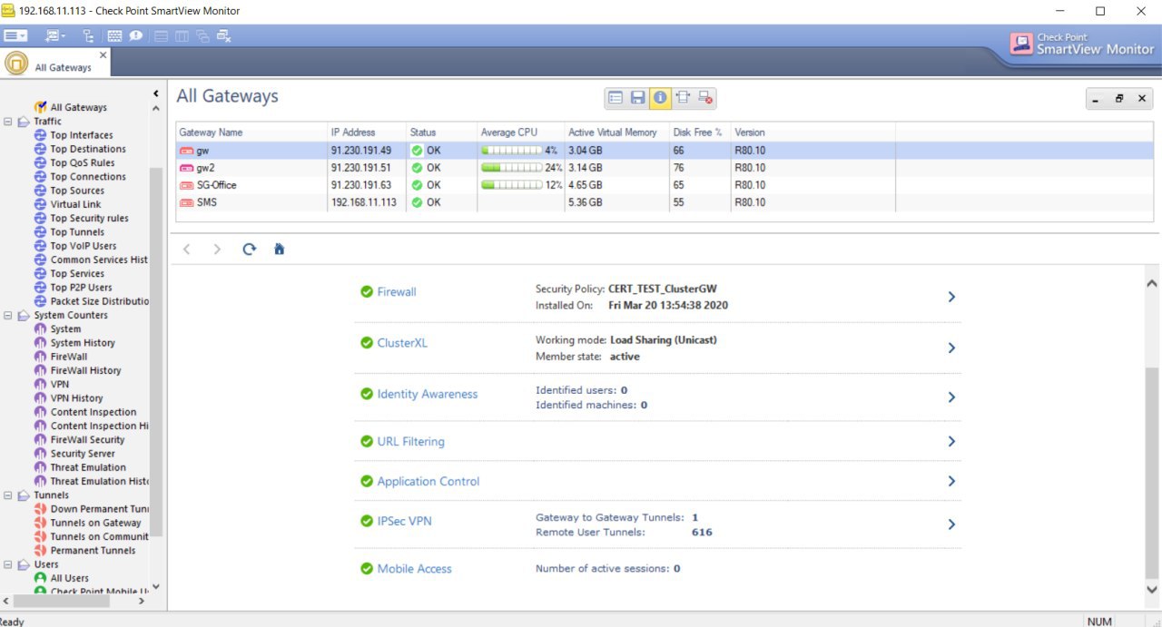Image resolution: width=1162 pixels, height=627 pixels.
Task: Sort by Average CPU column header
Action: click(521, 132)
